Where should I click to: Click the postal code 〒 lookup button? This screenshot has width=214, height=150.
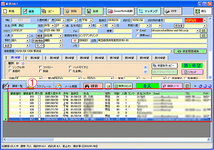click(75, 41)
